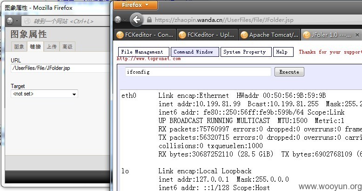Click the HWaddr 00:50:56:9B:59:9B text
Viewport: 362px width, 191px height.
281,95
